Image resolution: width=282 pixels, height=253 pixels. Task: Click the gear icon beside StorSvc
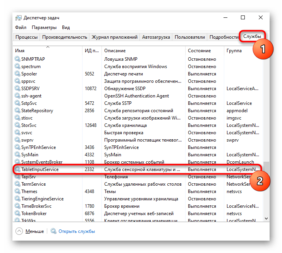coord(17,125)
